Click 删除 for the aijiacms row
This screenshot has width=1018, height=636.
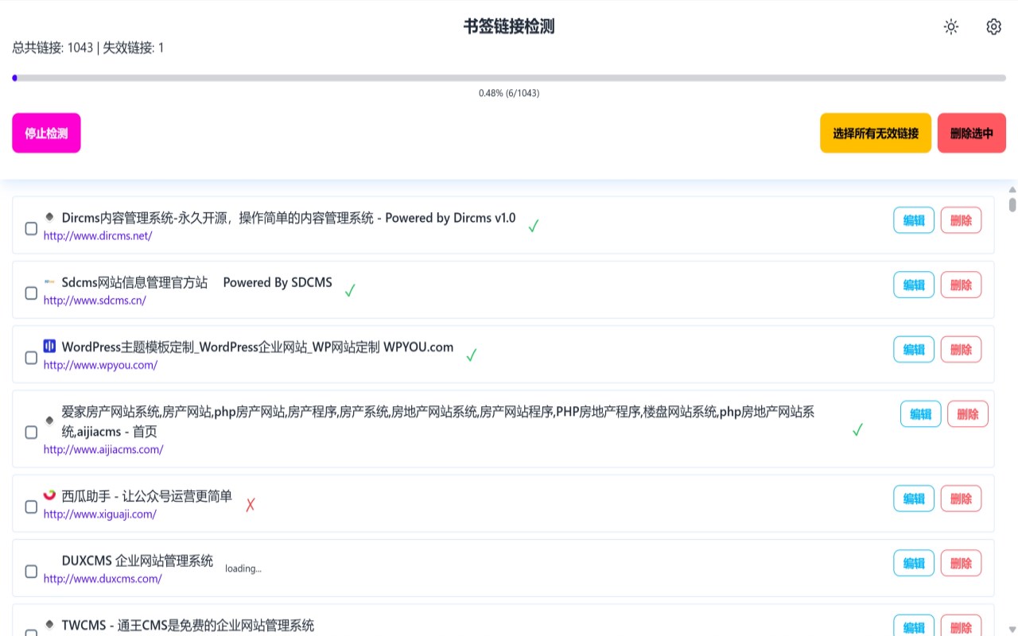(968, 414)
